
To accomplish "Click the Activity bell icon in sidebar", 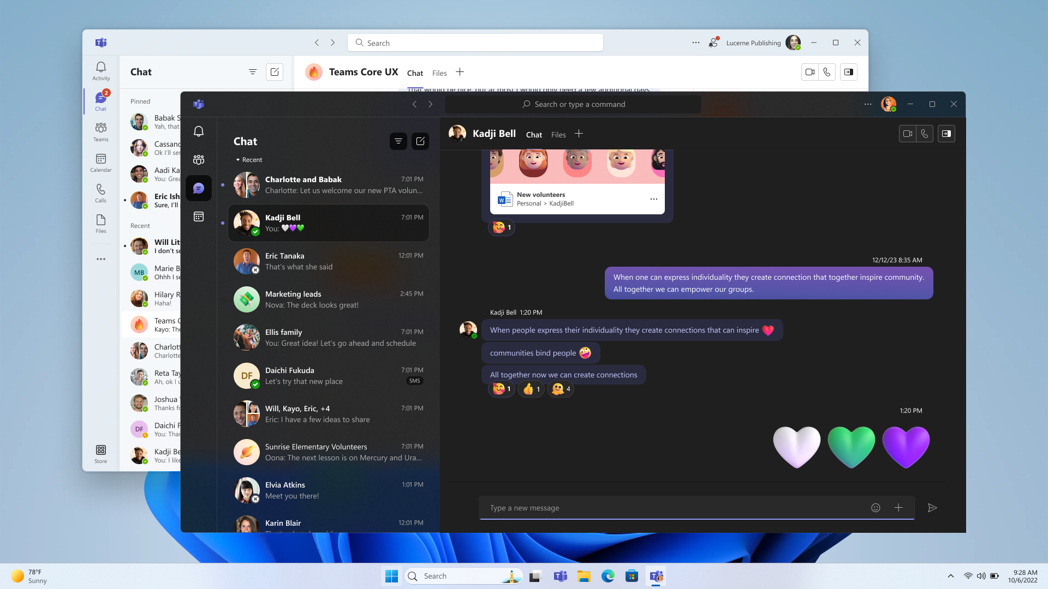I will coord(100,70).
